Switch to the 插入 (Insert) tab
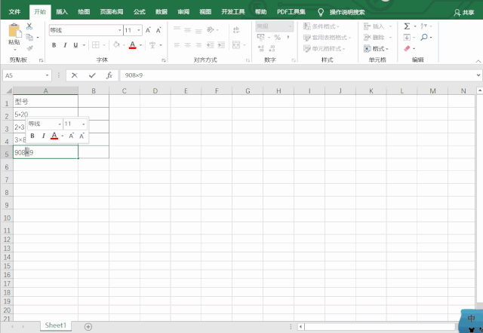This screenshot has height=333, width=483. (x=62, y=12)
